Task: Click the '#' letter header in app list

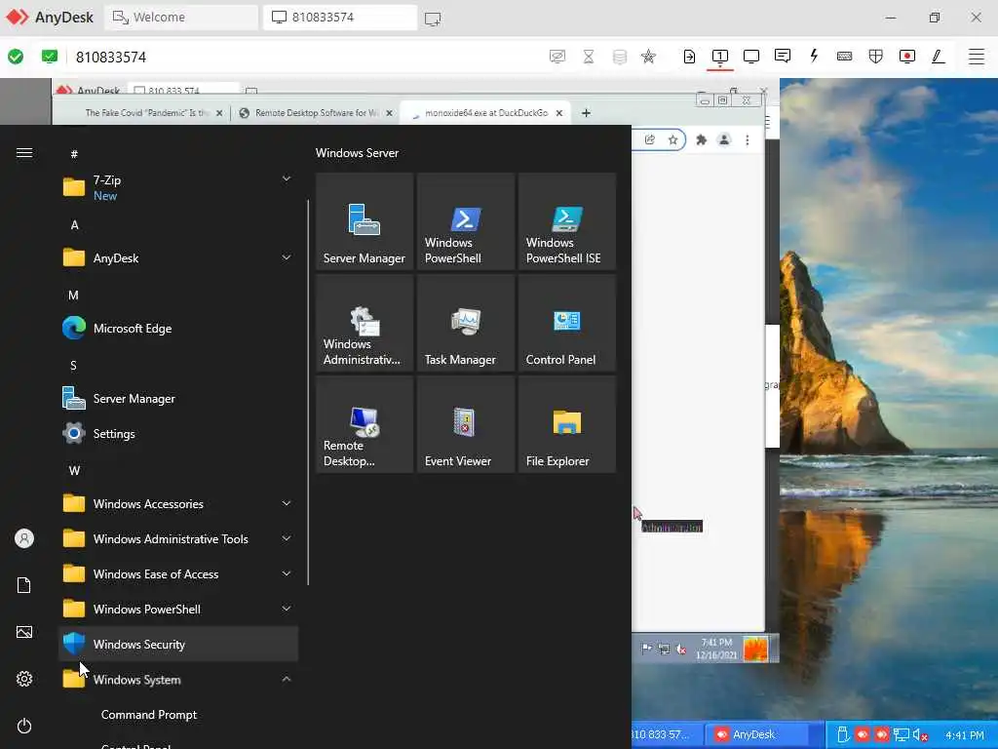Action: click(x=74, y=154)
